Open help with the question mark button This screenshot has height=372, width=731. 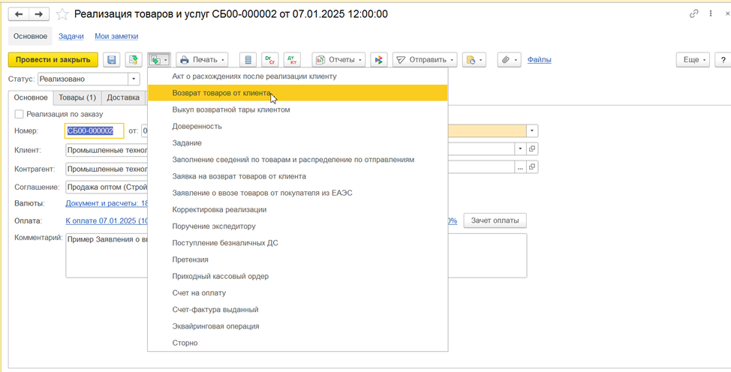click(x=723, y=60)
